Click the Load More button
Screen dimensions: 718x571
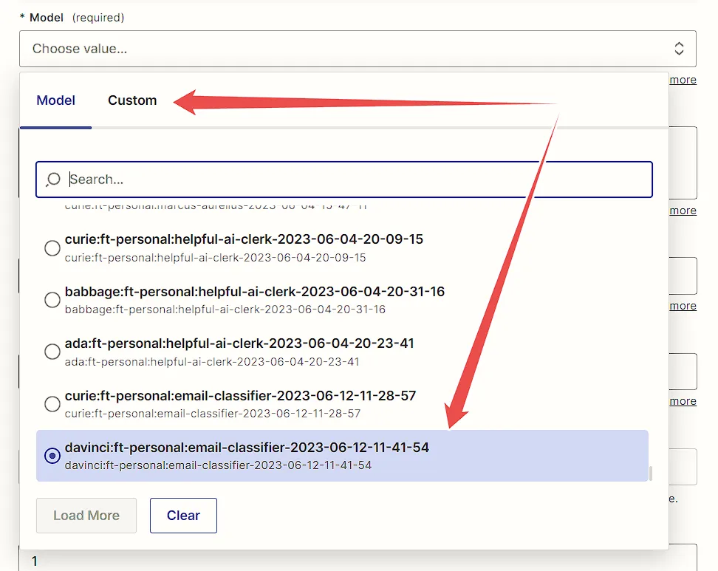[x=86, y=516]
